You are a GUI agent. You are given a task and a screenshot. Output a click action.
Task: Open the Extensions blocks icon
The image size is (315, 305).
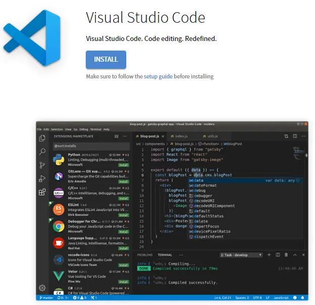42,192
